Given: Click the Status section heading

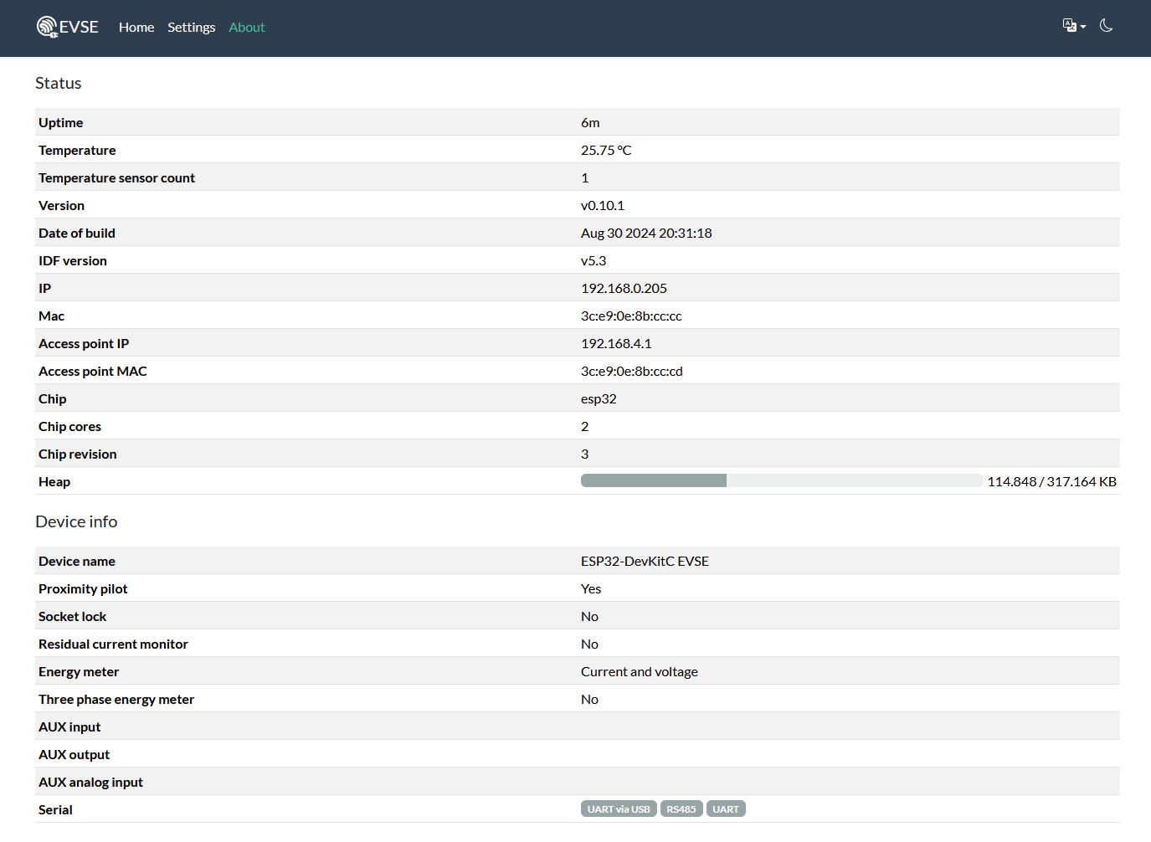Looking at the screenshot, I should tap(59, 83).
